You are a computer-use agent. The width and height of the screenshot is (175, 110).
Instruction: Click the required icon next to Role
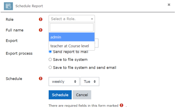point(41,19)
